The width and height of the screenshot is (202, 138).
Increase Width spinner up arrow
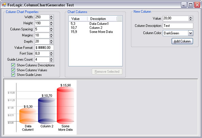tap(51, 16)
